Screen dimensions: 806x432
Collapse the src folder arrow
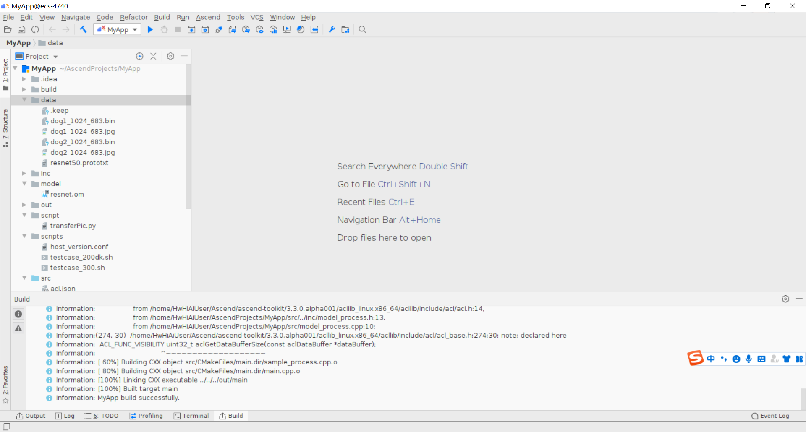[24, 278]
